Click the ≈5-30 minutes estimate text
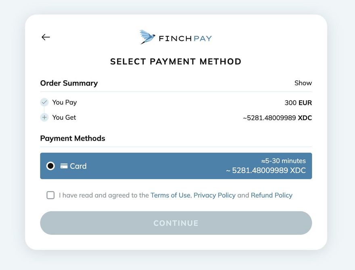 (x=283, y=161)
